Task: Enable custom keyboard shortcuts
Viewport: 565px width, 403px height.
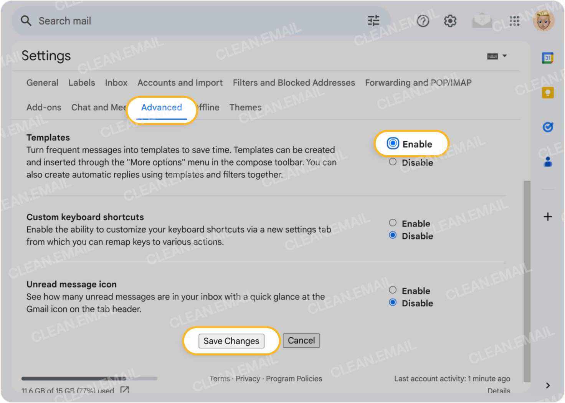Action: tap(393, 223)
